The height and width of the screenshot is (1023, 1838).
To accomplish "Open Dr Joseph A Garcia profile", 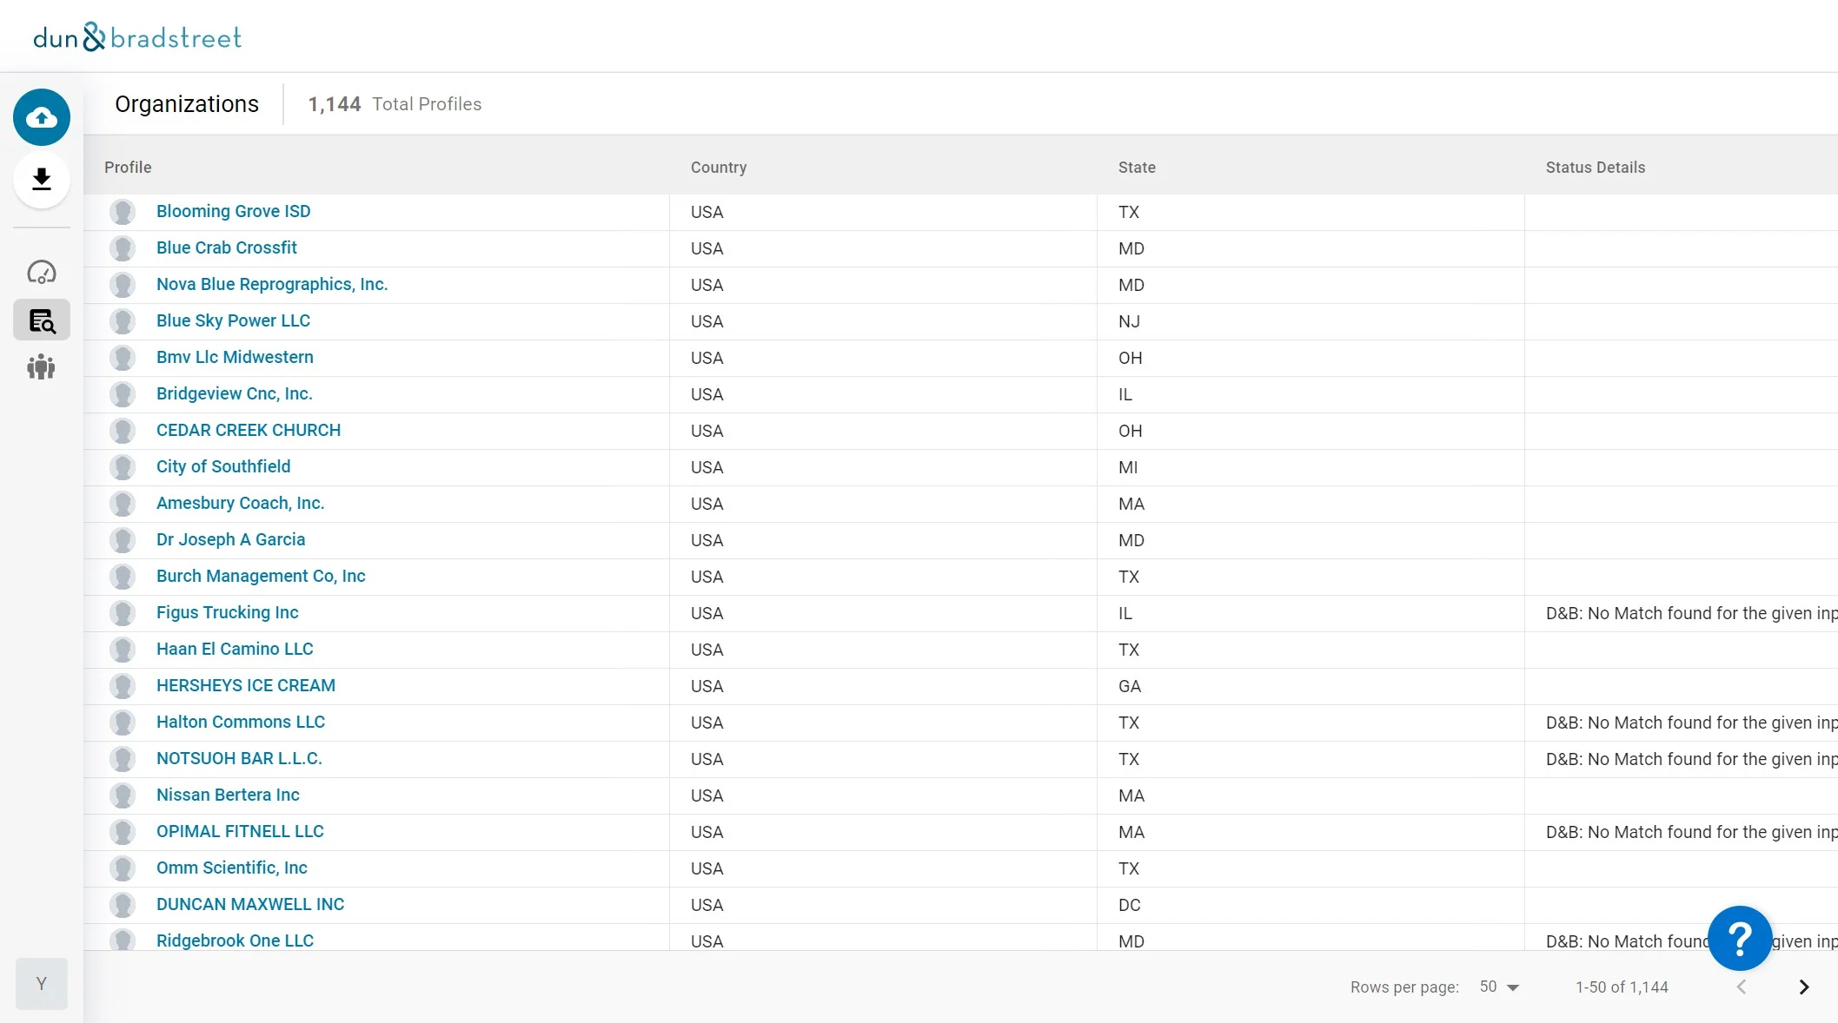I will (230, 540).
